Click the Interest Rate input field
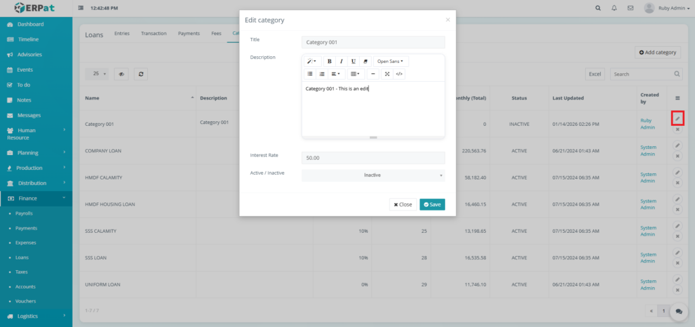Image resolution: width=695 pixels, height=327 pixels. (373, 158)
